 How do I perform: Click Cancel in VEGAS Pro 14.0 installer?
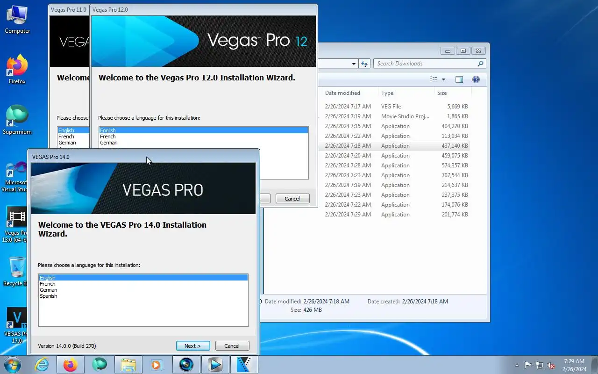[x=232, y=346]
